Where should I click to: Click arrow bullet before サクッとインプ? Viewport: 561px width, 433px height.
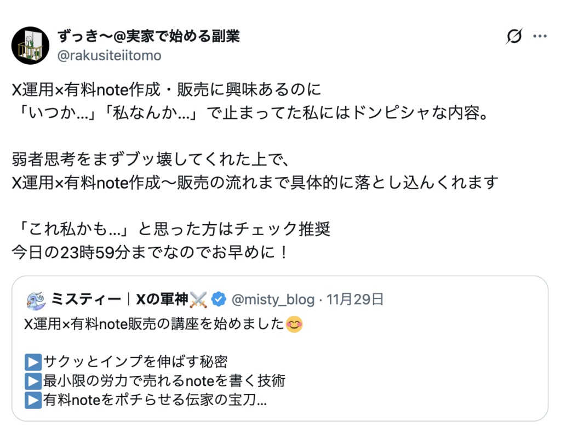point(33,362)
